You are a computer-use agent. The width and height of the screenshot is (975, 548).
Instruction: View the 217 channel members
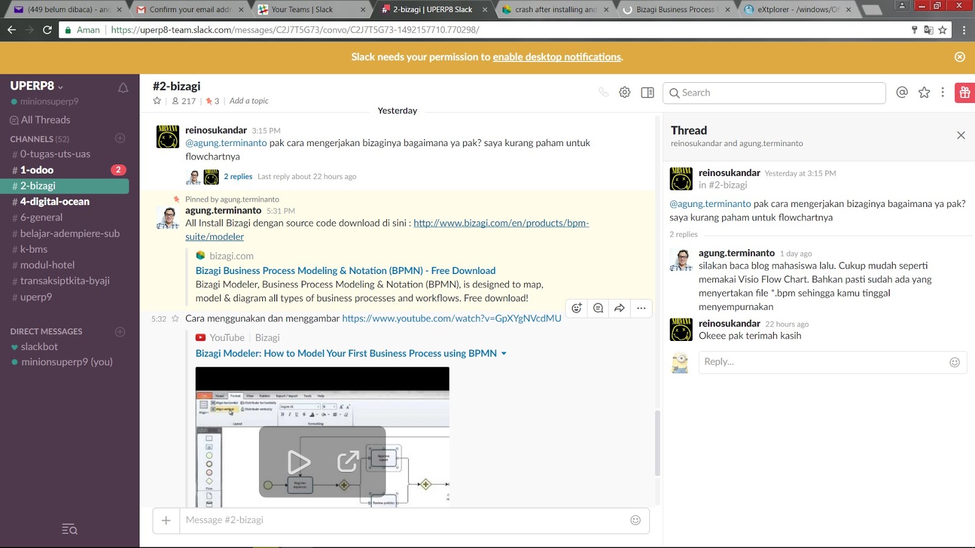(184, 101)
